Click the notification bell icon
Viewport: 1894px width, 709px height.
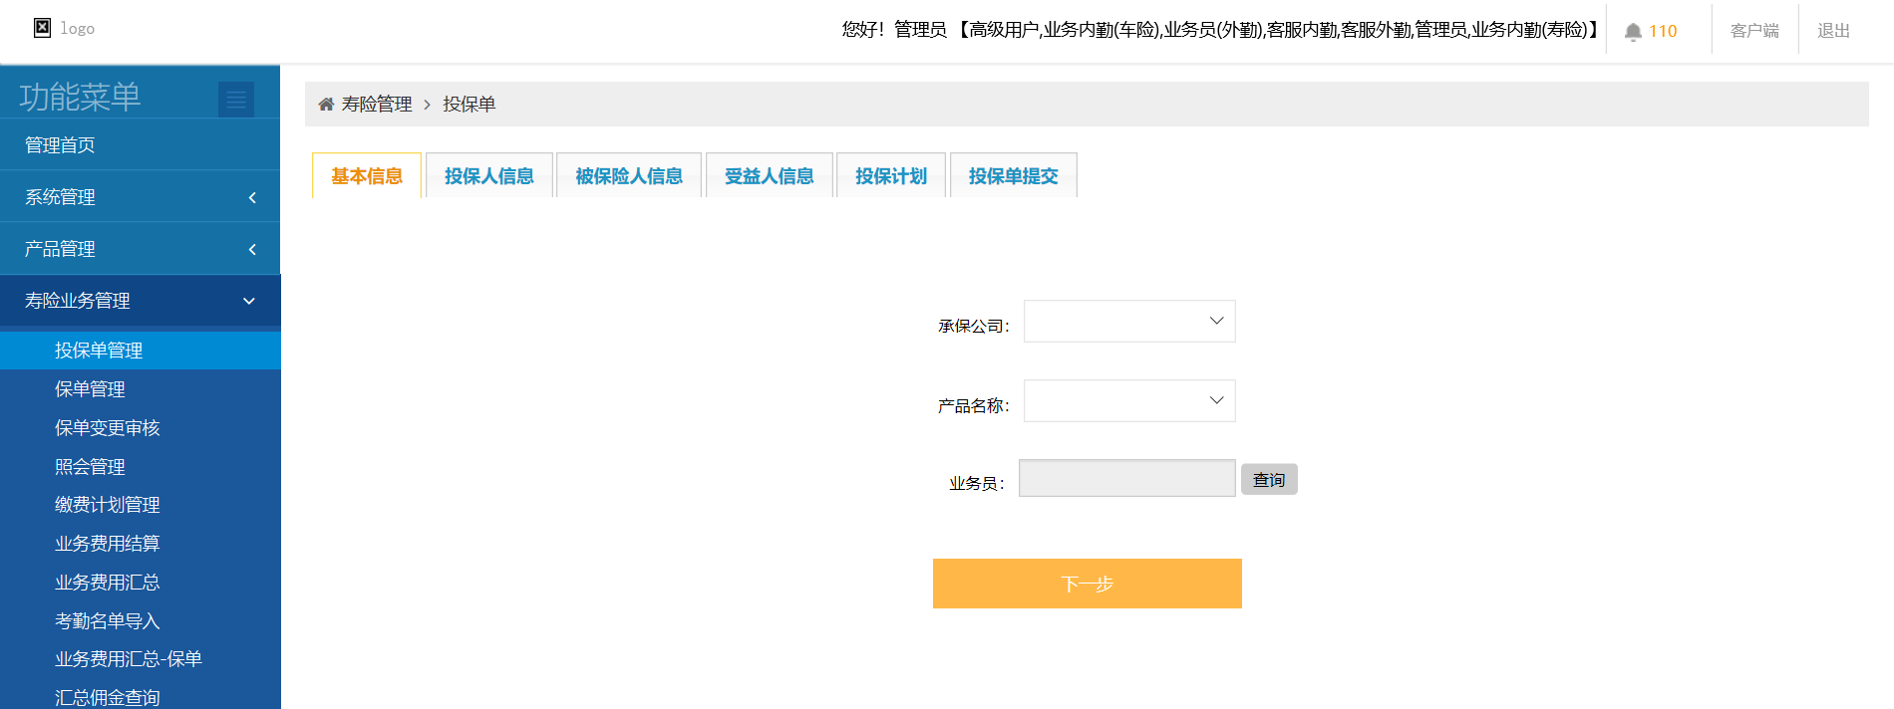[x=1633, y=32]
